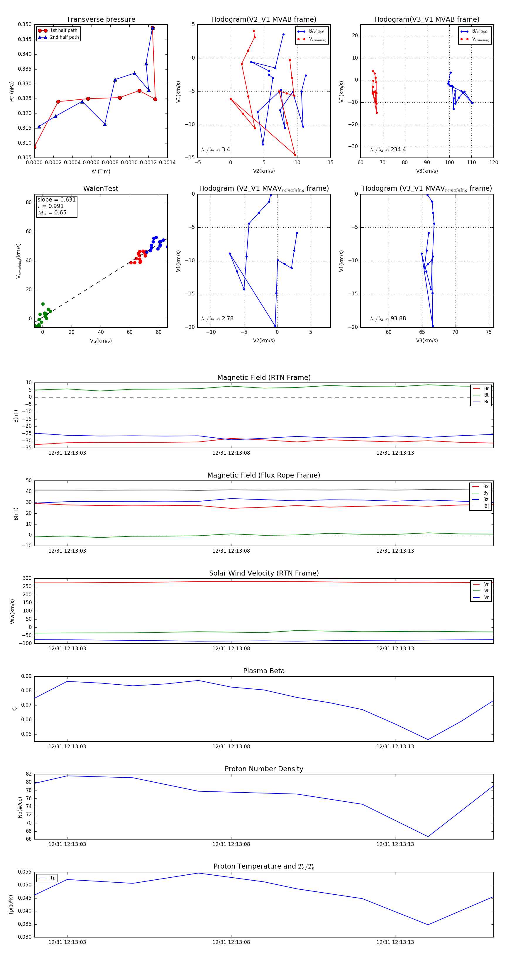Click the 'Hodogram(V2_V1 MVAB frame)' title
The height and width of the screenshot is (968, 528).
point(264,20)
